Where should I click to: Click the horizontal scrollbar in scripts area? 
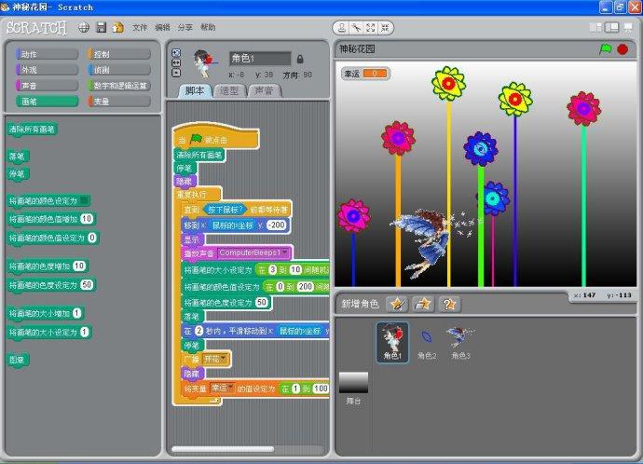223,449
